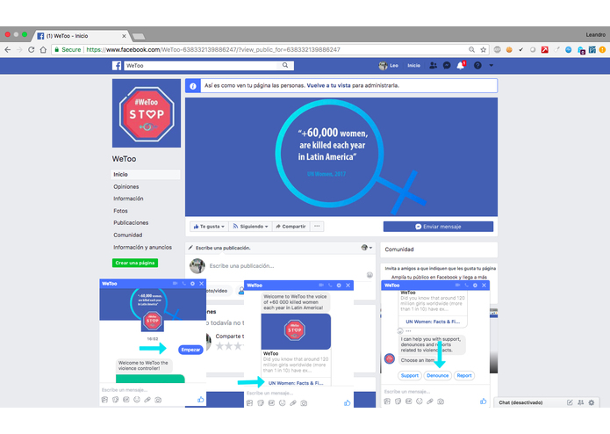Select Inicio in the page sidebar
610x434 pixels.
click(x=146, y=174)
